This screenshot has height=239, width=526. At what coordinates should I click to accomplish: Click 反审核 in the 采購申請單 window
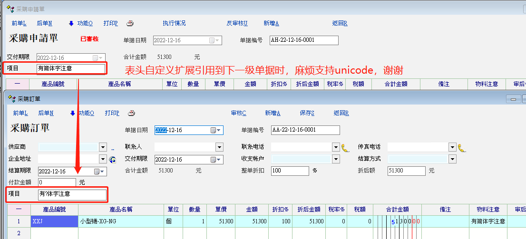[237, 23]
